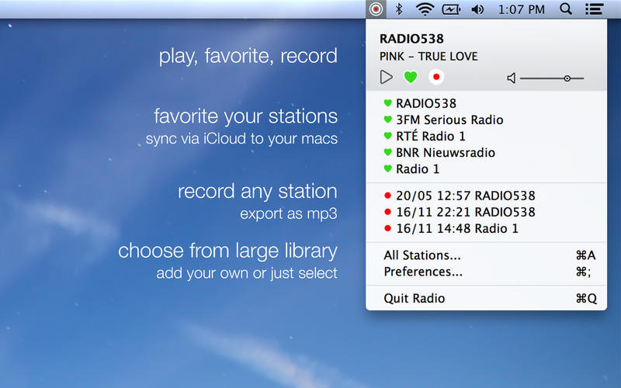This screenshot has height=388, width=621.
Task: Open the system volume icon in menu bar
Action: (477, 9)
